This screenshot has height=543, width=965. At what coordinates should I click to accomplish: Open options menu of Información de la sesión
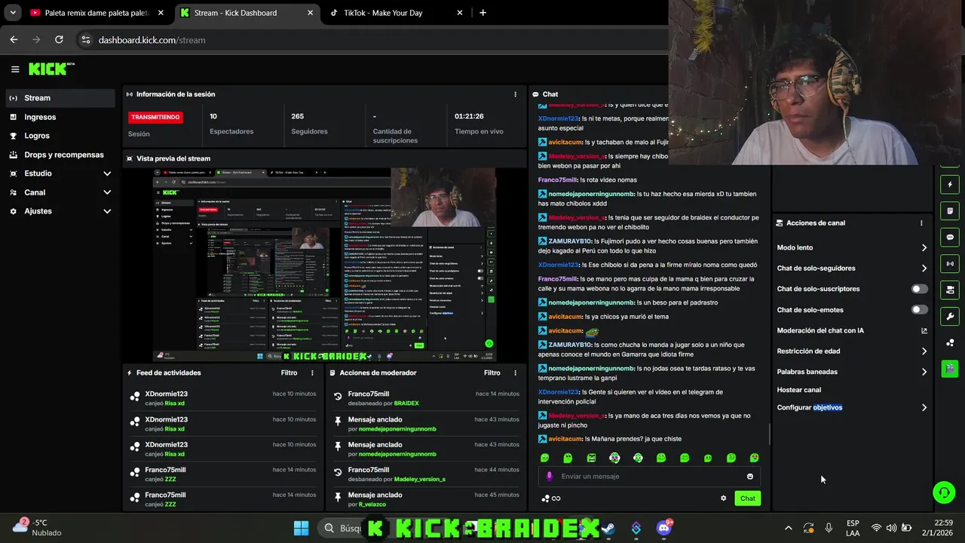(516, 94)
